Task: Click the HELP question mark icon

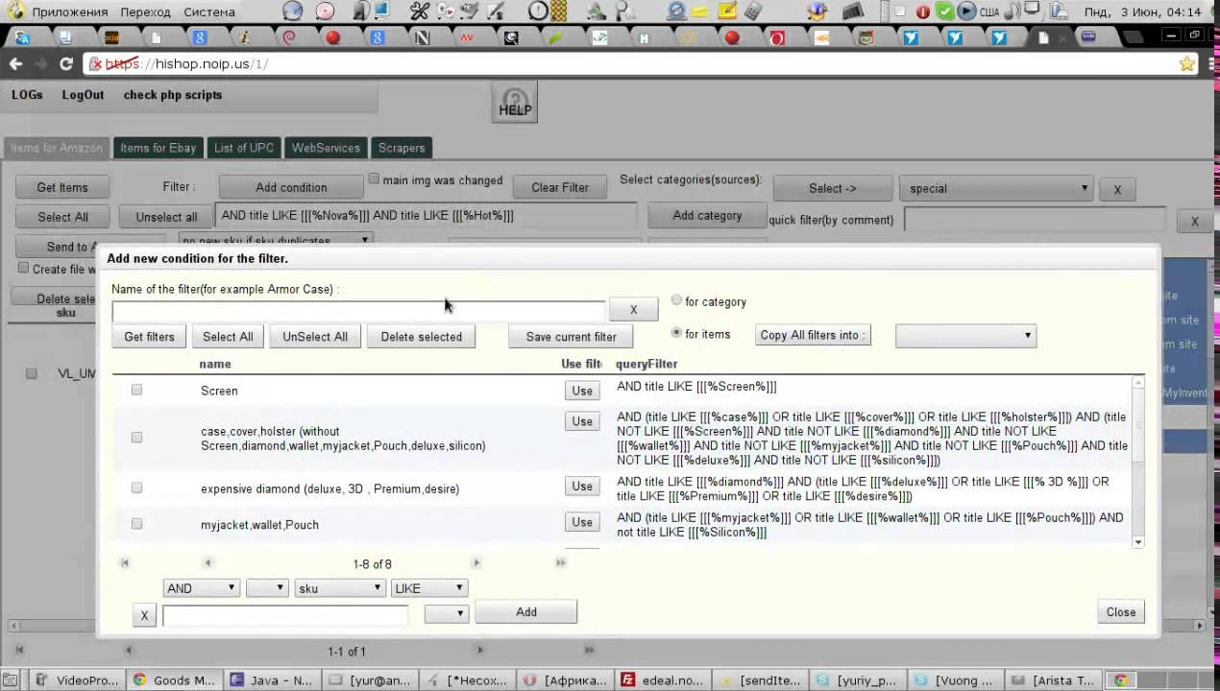Action: point(515,104)
